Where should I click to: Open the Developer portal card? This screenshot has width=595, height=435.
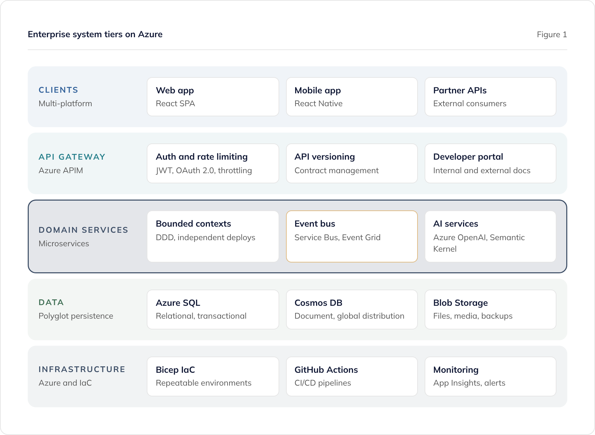point(490,163)
